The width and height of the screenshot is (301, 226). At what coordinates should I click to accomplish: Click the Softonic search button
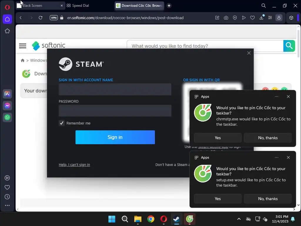pos(289,46)
